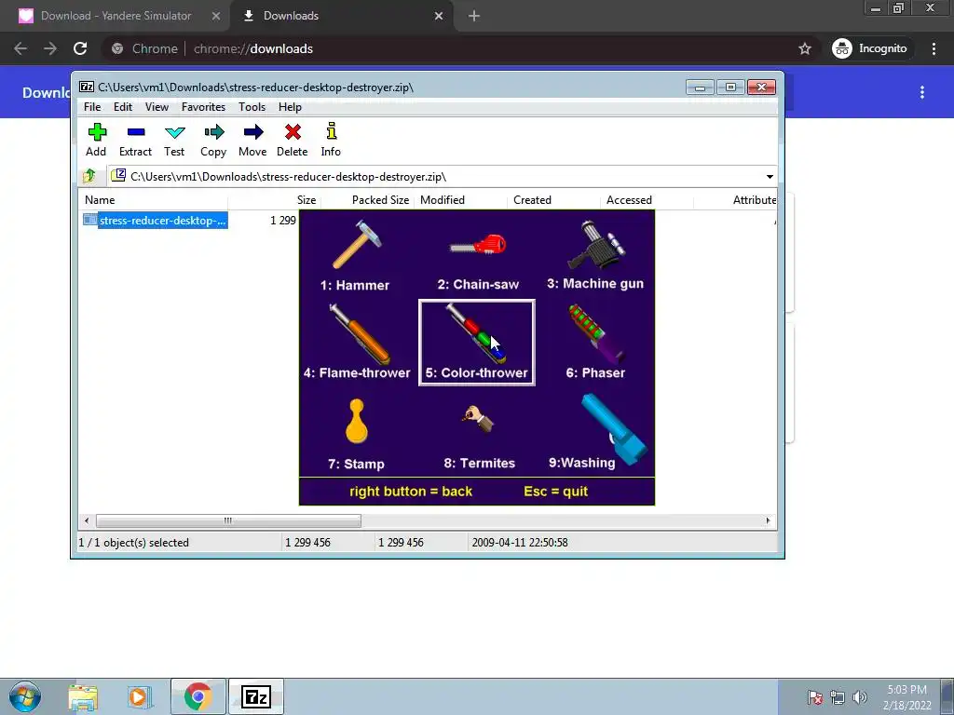The width and height of the screenshot is (954, 715).
Task: Sort by the Modified column header
Action: [x=460, y=200]
